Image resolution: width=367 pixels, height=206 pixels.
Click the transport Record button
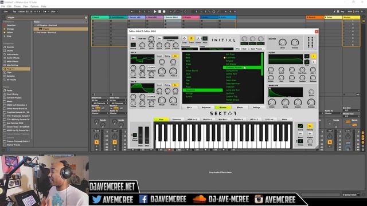[164, 11]
